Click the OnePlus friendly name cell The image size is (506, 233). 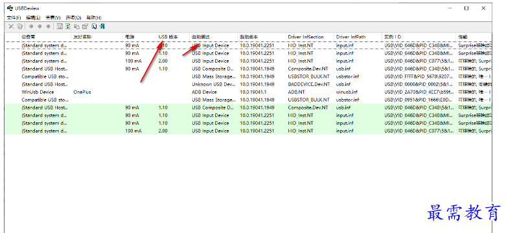(82, 92)
